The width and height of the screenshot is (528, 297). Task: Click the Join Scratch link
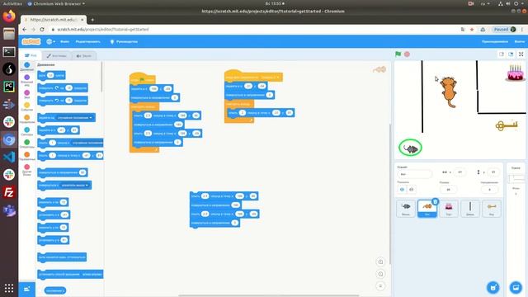pyautogui.click(x=495, y=41)
